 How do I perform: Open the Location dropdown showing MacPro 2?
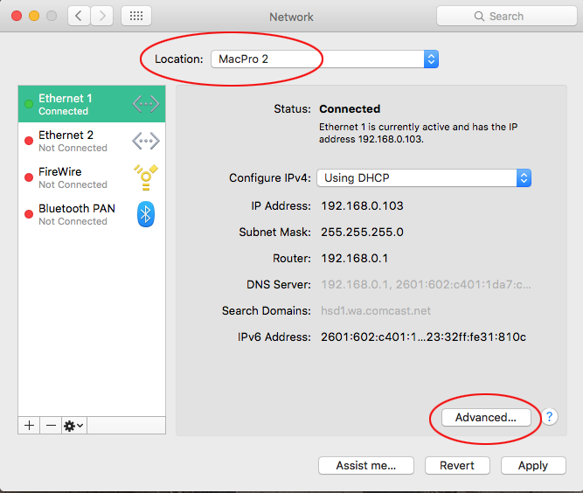(324, 59)
